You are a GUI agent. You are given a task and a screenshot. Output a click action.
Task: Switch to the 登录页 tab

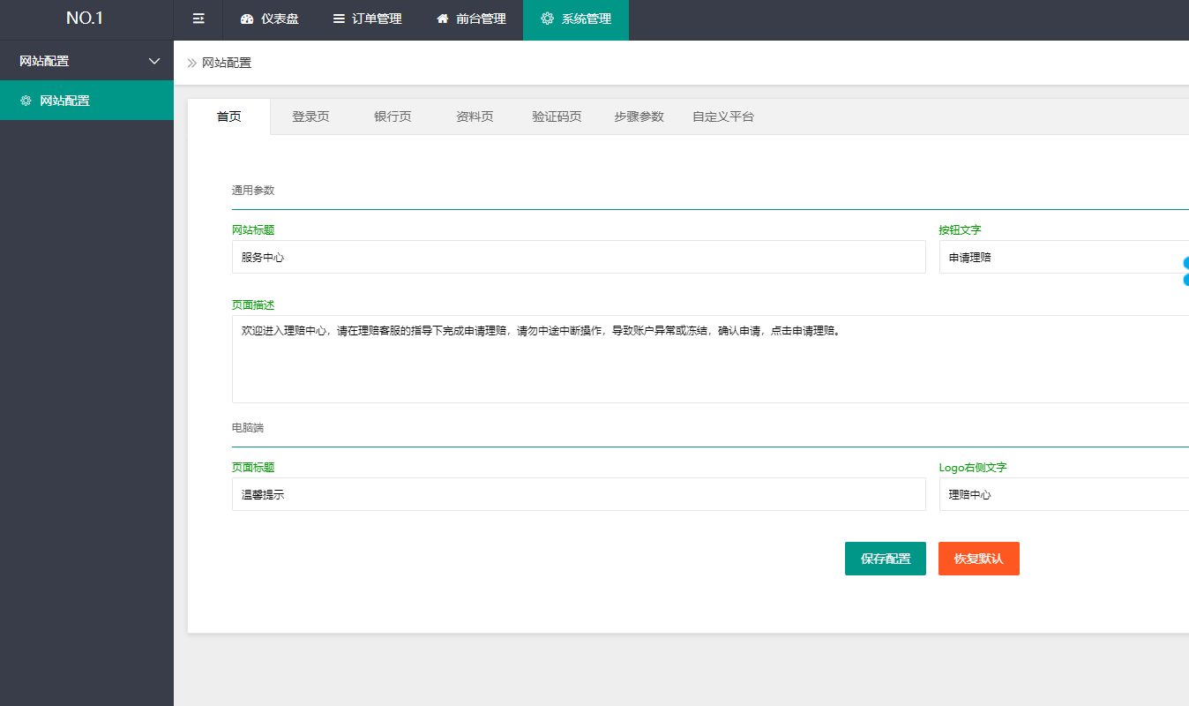[310, 116]
